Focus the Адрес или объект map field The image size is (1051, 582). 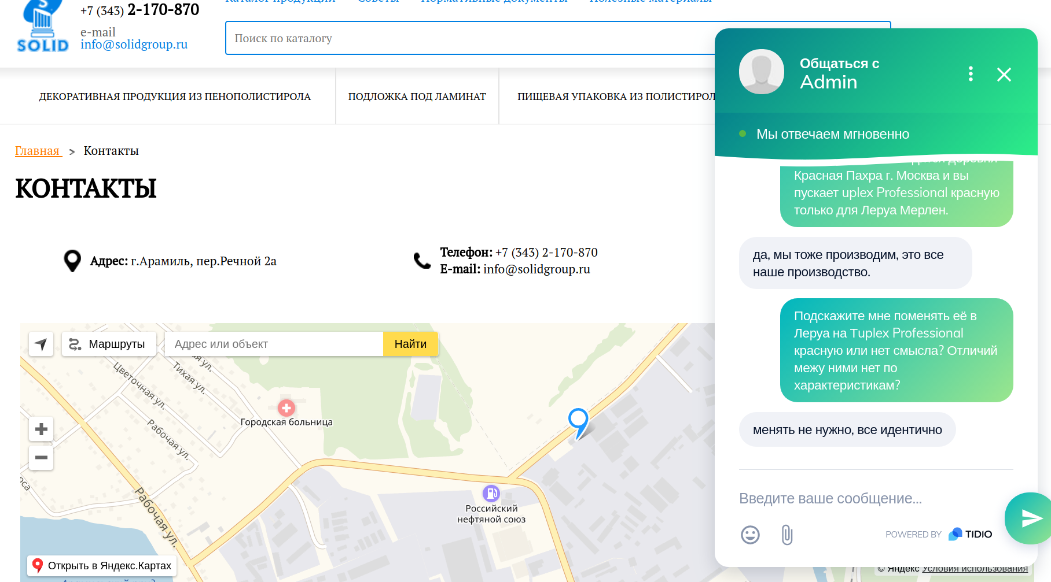coord(274,344)
